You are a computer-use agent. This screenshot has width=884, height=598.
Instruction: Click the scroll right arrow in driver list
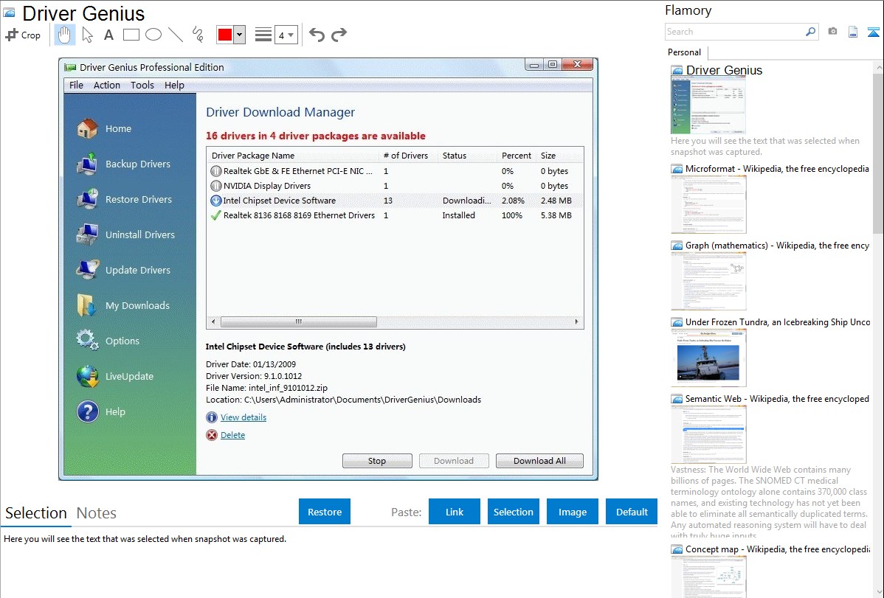click(x=576, y=321)
